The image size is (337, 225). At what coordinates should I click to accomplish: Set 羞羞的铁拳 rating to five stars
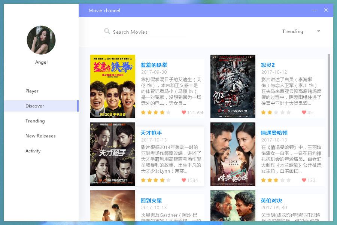tap(168, 112)
